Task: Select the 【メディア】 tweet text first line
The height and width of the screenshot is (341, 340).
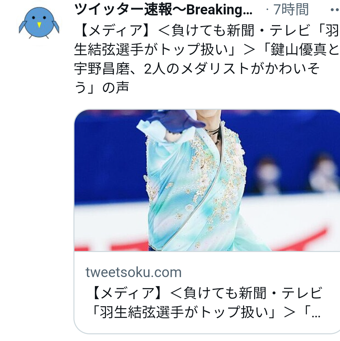Action: [207, 30]
